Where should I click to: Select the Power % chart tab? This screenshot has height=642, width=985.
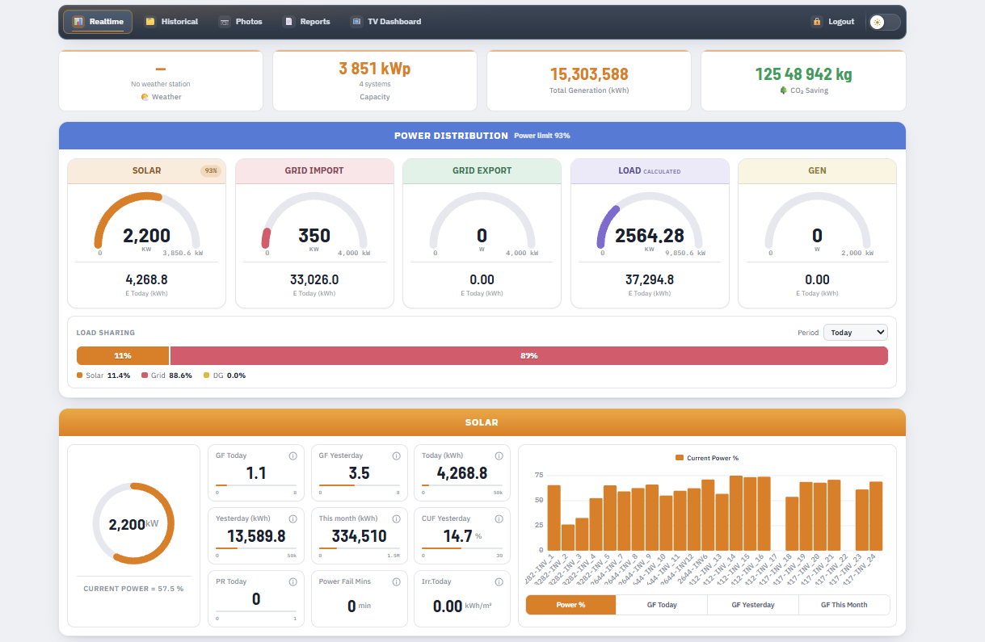(570, 605)
